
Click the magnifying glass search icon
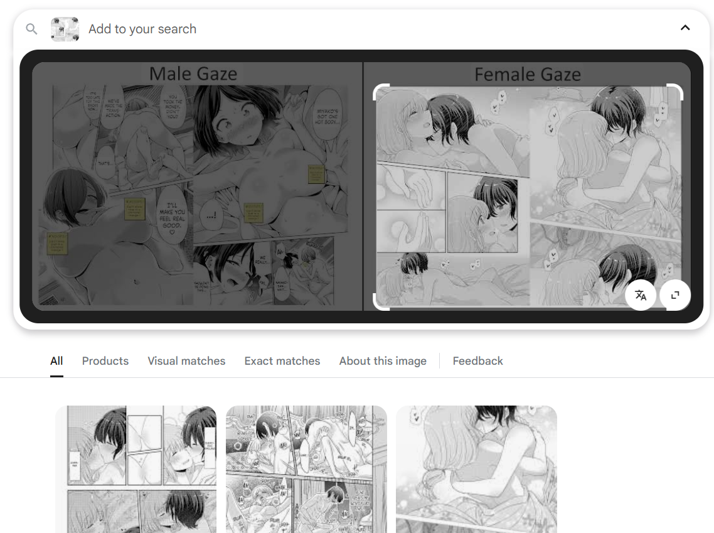(31, 29)
